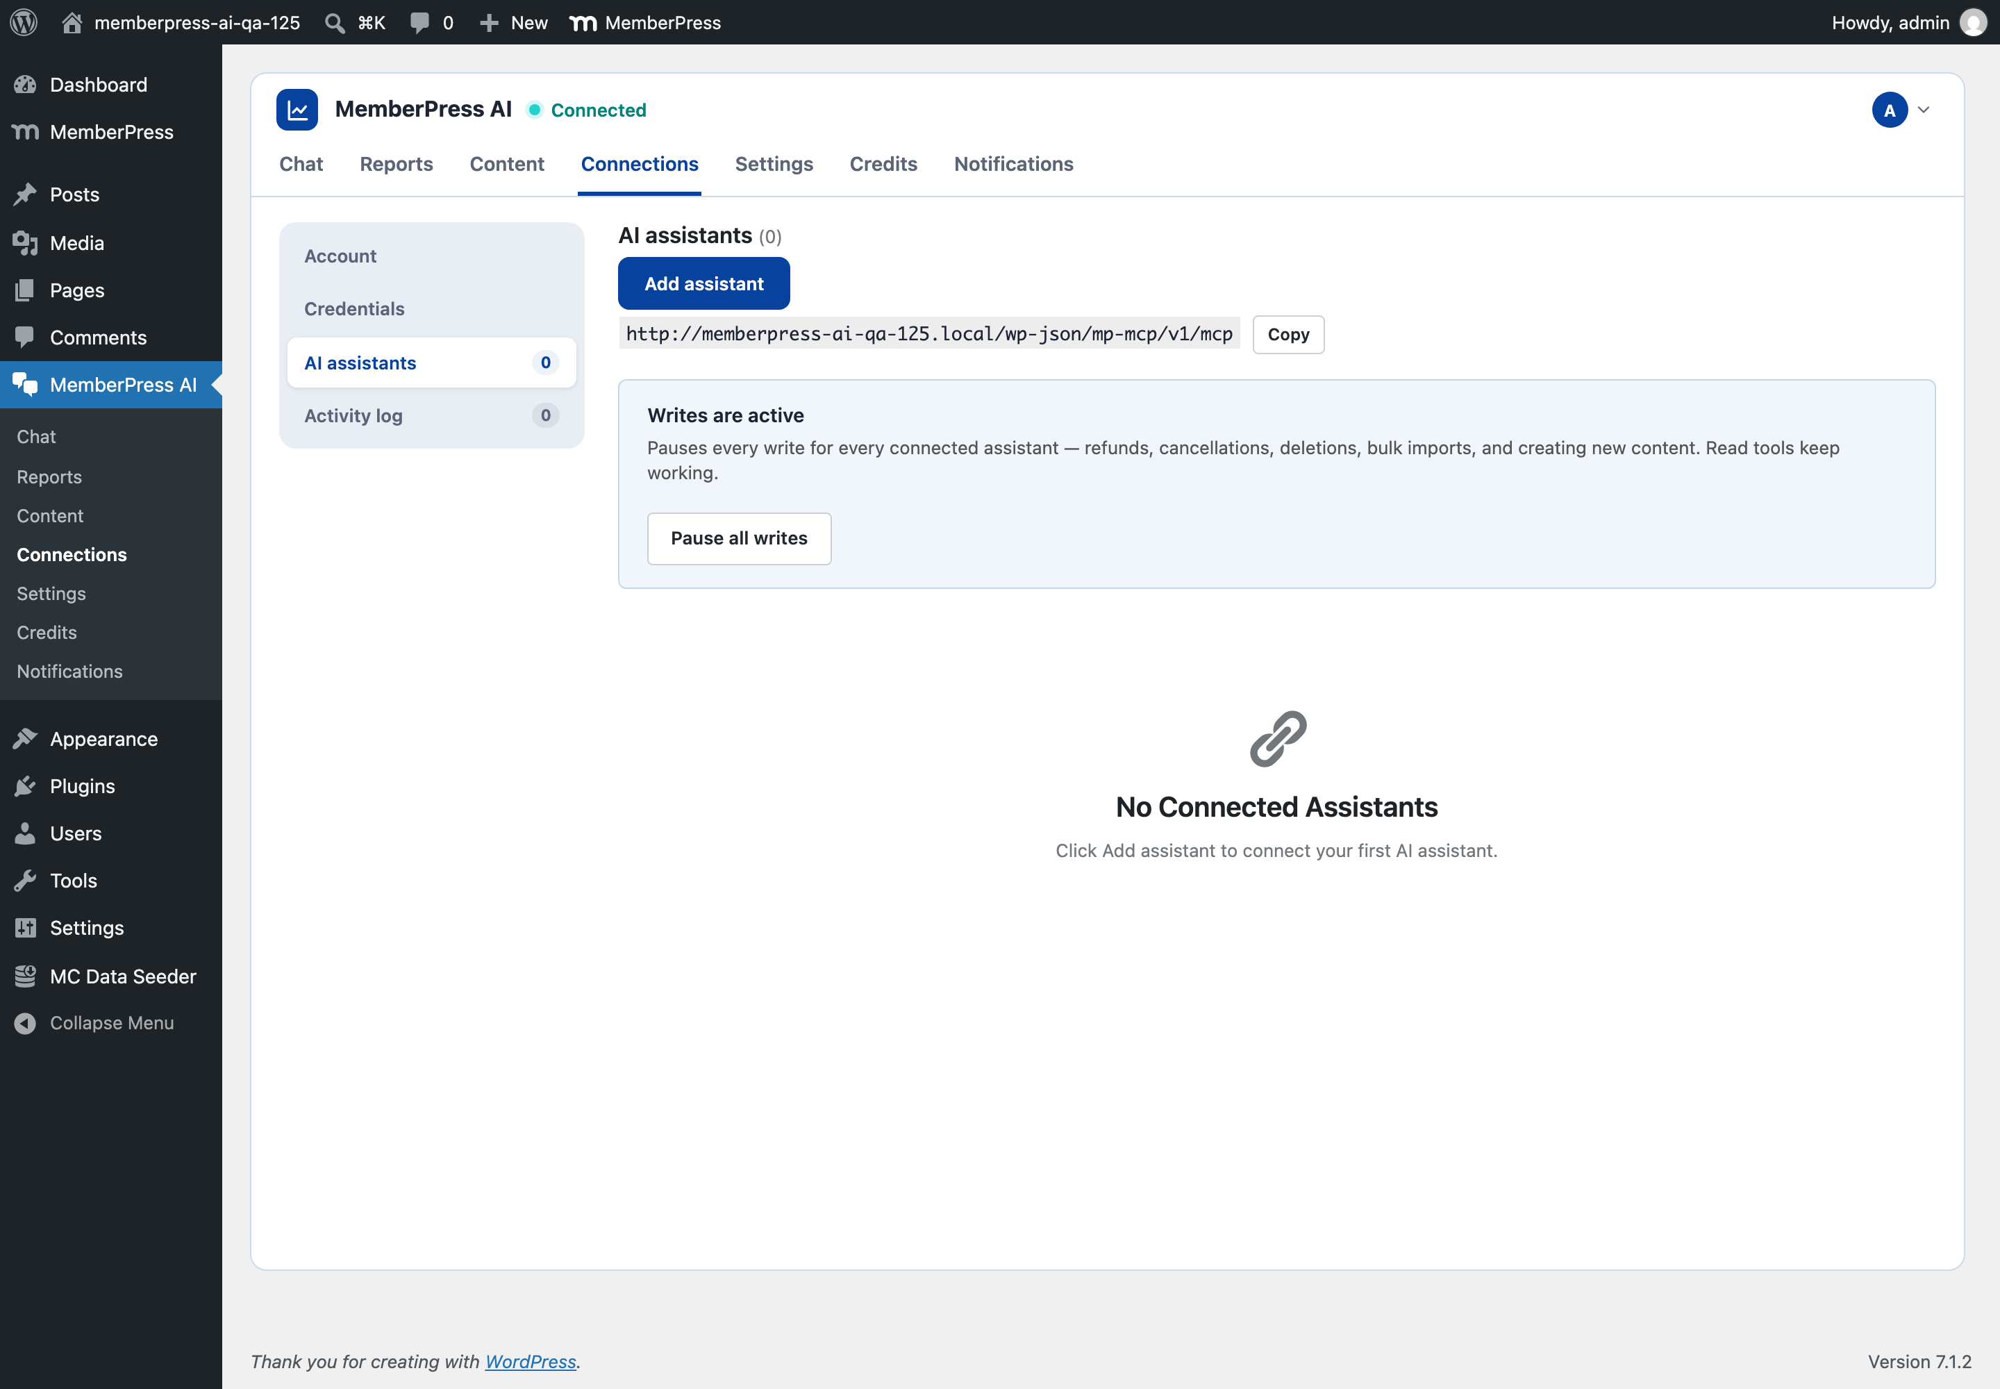
Task: Expand the account dropdown chevron
Action: 1924,110
